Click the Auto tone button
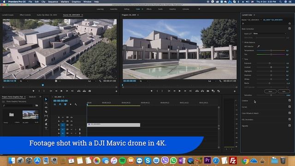295x166 pixels. (284, 91)
